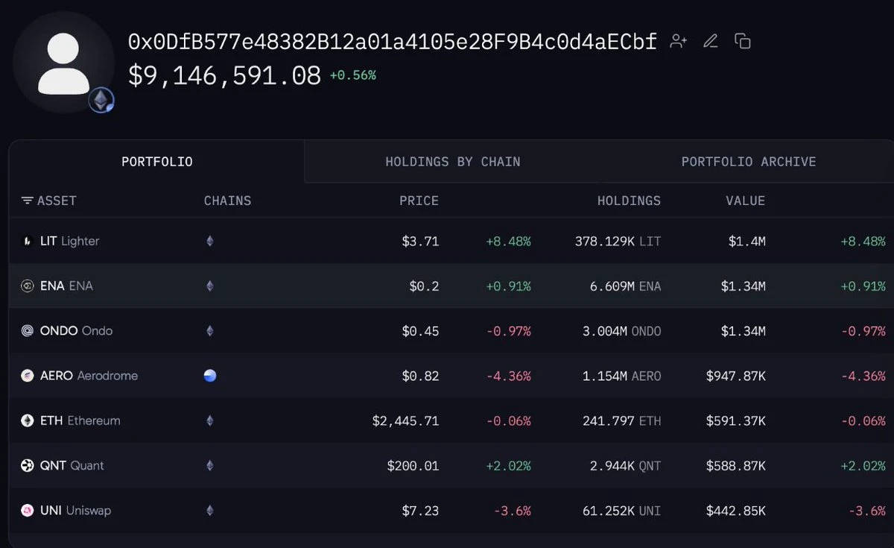Click the ENA token logo icon

pyautogui.click(x=27, y=286)
